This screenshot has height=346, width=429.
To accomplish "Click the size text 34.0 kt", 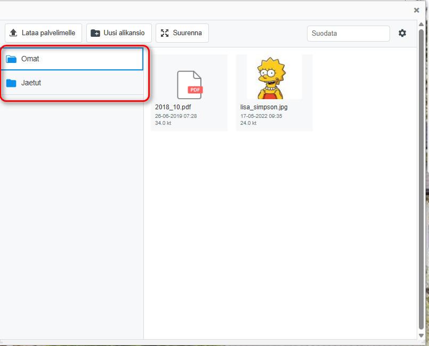I will click(x=163, y=123).
